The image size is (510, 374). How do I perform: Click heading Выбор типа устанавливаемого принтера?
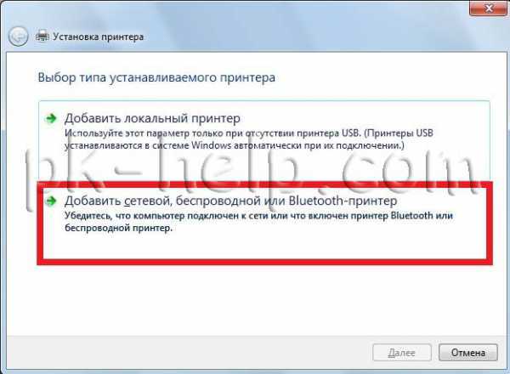click(x=156, y=77)
